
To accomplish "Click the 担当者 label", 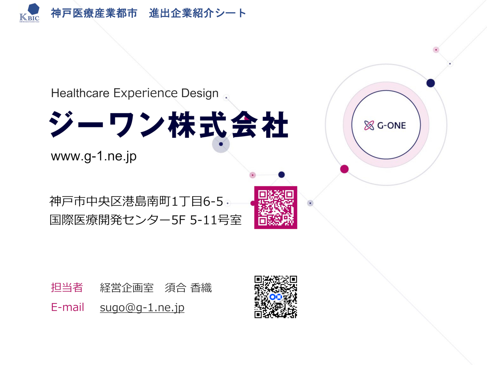I will 67,287.
